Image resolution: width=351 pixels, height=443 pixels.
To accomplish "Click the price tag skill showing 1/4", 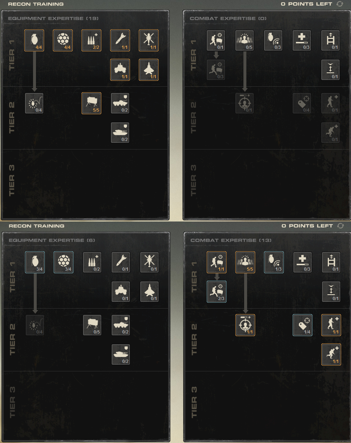I will coord(303,325).
